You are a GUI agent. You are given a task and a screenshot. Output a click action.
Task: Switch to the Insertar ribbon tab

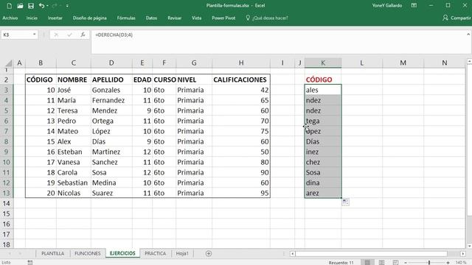[x=55, y=18]
